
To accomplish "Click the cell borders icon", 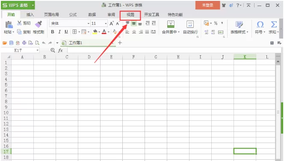I will pos(74,32).
